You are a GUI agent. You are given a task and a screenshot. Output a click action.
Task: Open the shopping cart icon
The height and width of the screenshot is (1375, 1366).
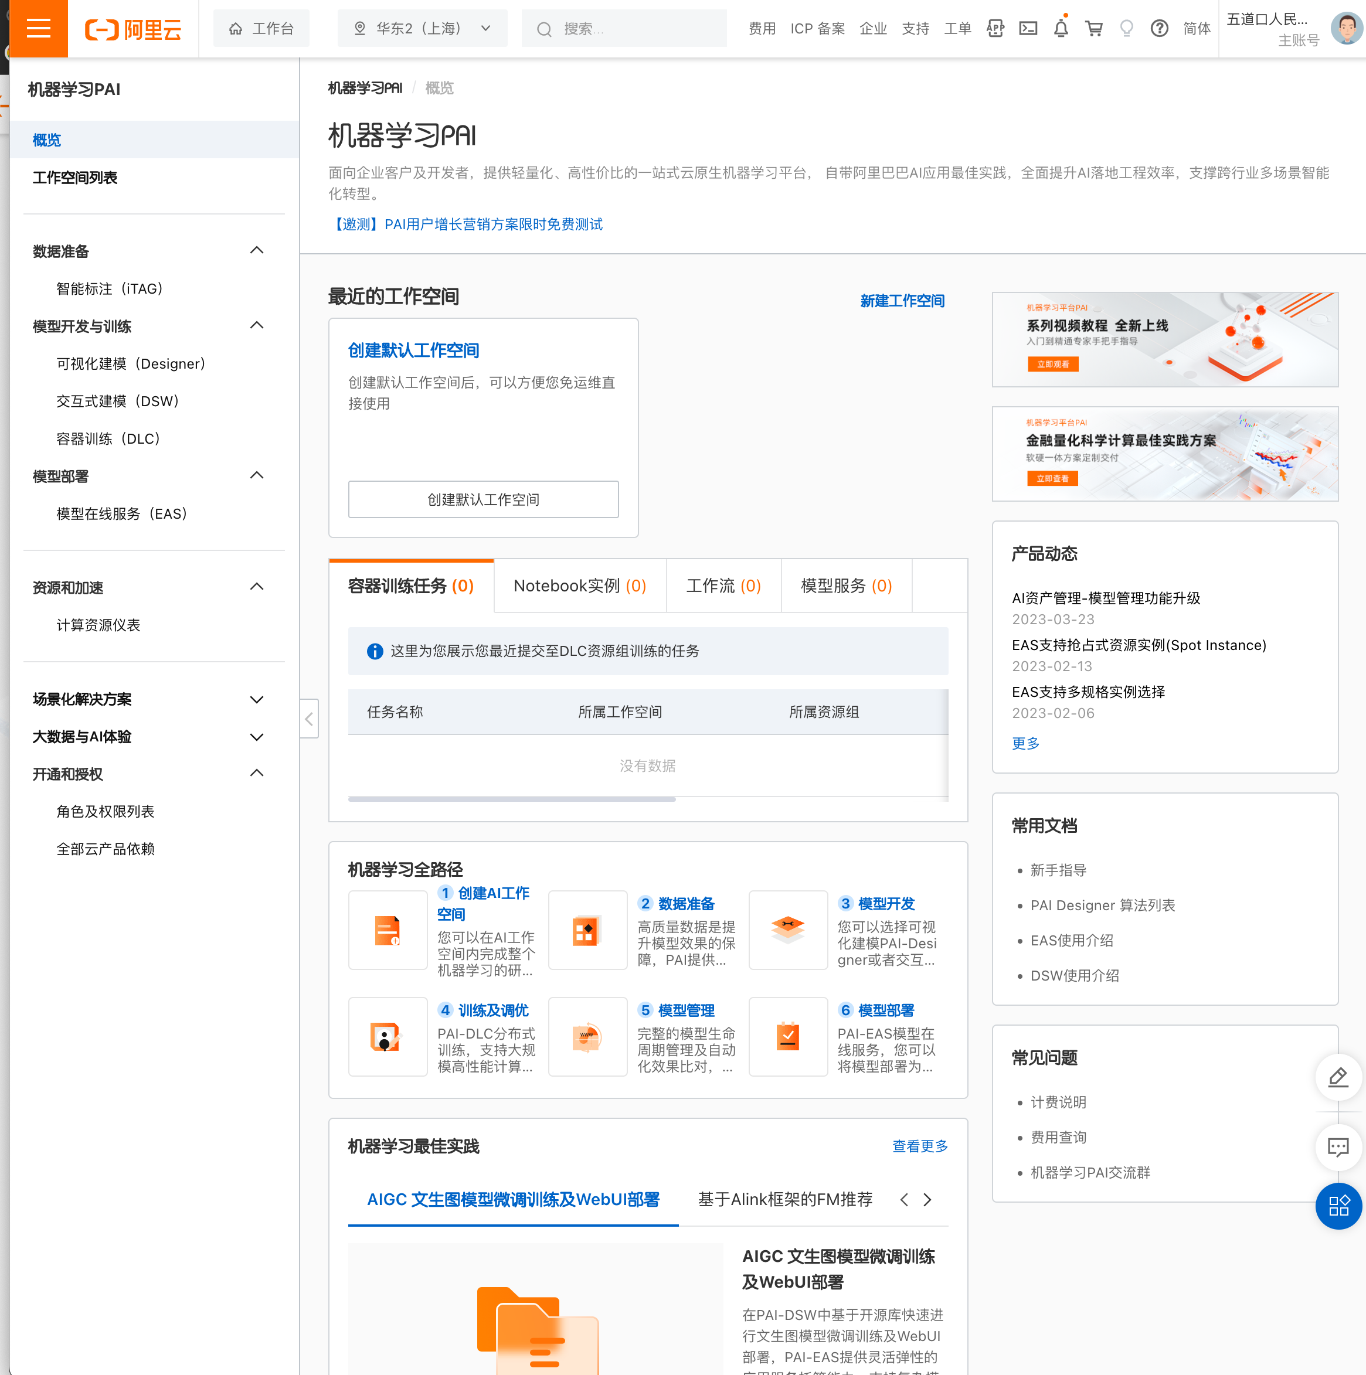click(x=1093, y=29)
